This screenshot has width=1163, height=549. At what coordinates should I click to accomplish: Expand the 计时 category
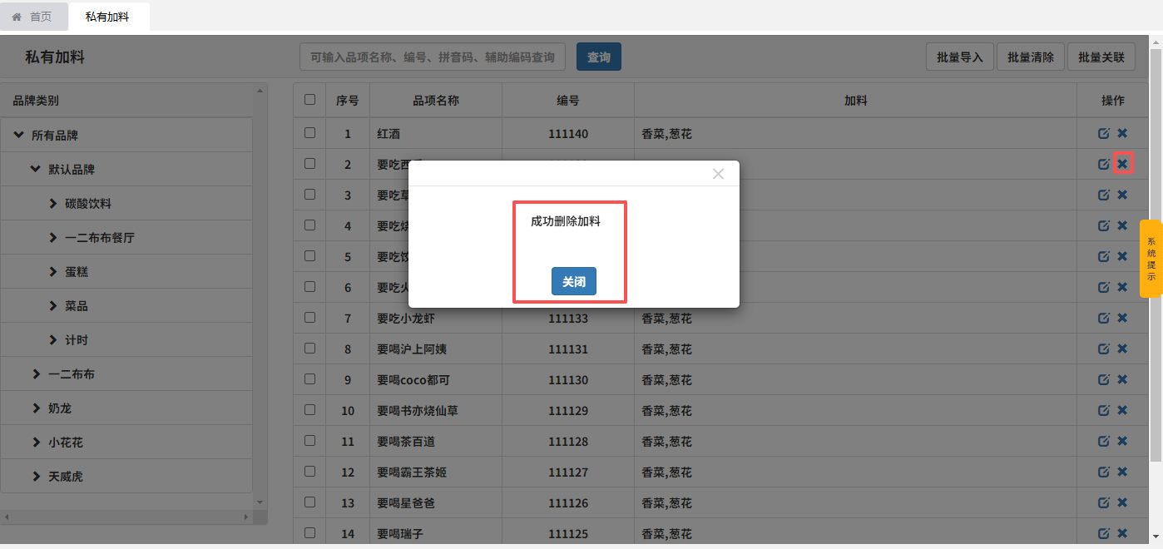coord(53,339)
